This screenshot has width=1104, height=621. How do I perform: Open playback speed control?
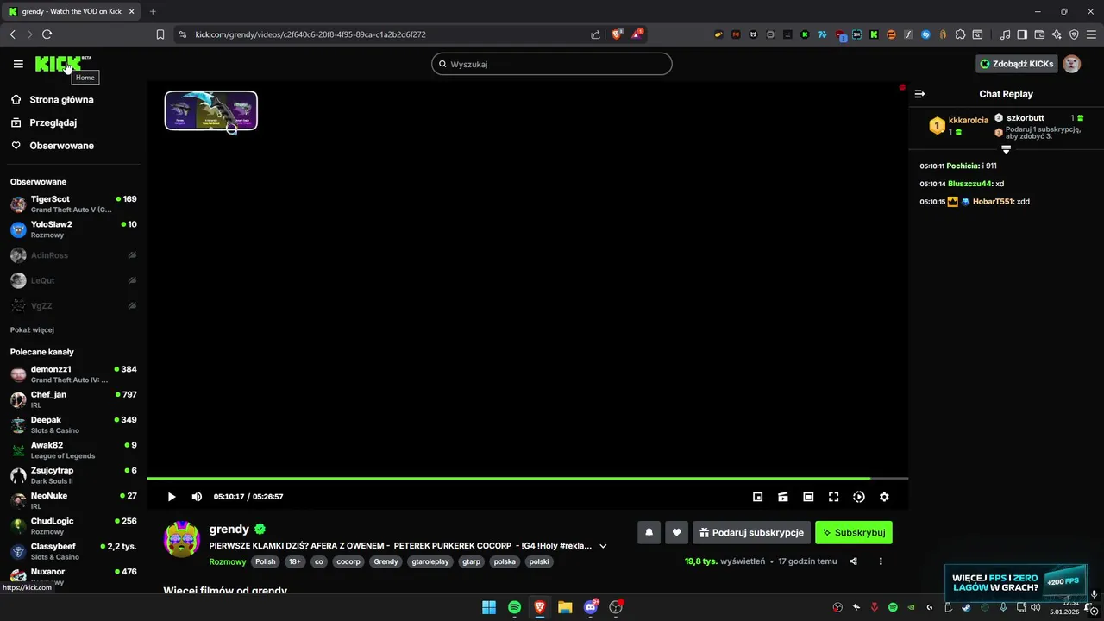tap(859, 497)
